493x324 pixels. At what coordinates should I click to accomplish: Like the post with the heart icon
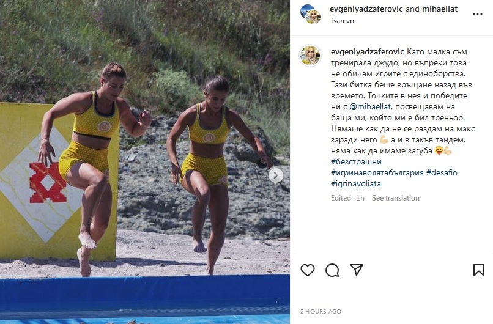tap(308, 270)
